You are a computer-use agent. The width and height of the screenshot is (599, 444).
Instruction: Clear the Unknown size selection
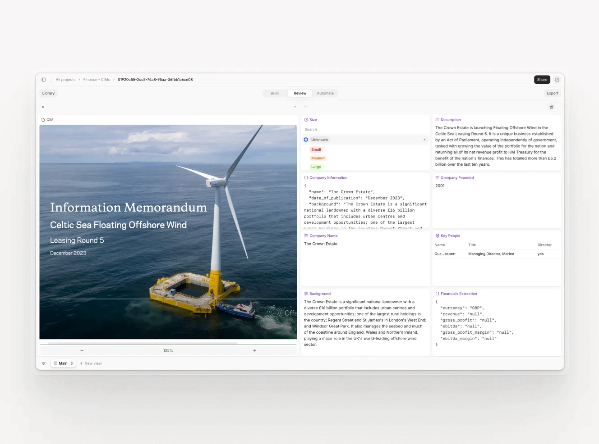click(x=424, y=140)
